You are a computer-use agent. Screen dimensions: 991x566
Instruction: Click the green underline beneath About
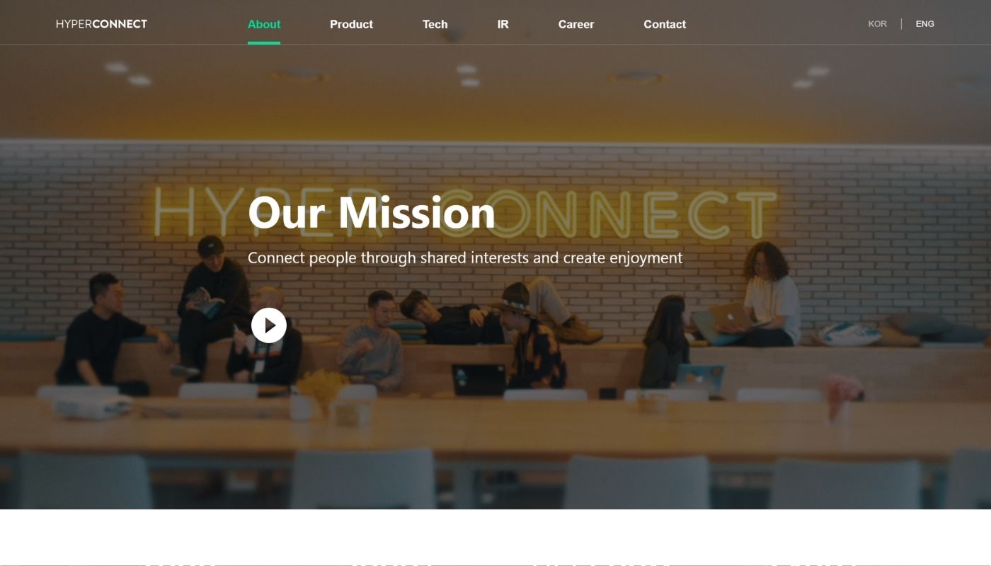coord(264,43)
